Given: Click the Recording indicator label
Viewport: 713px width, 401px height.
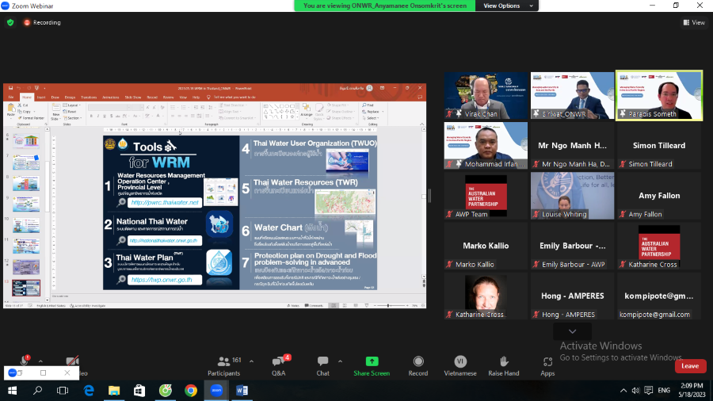Looking at the screenshot, I should (47, 22).
